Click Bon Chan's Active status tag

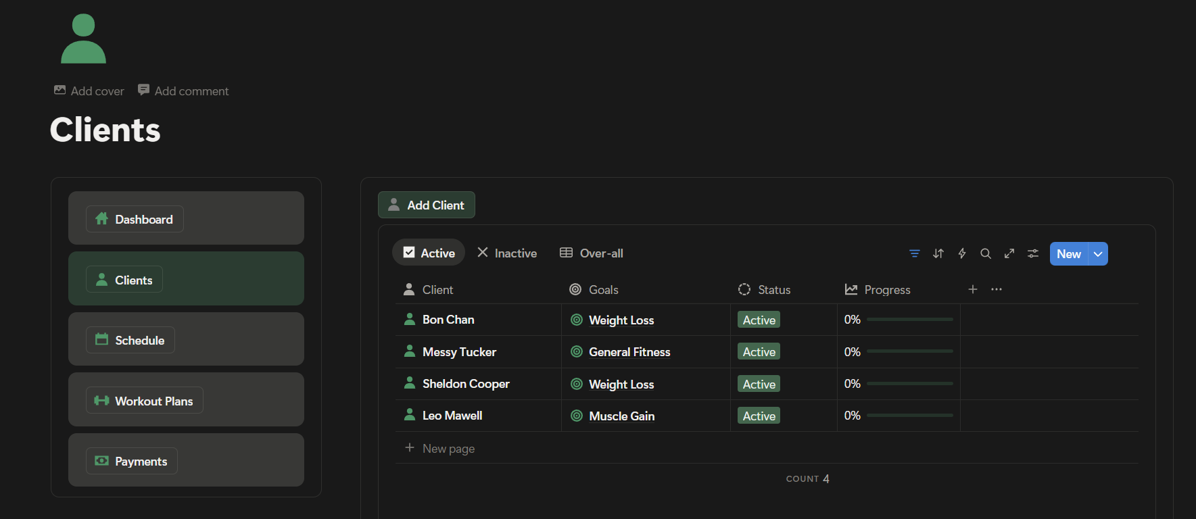point(759,320)
